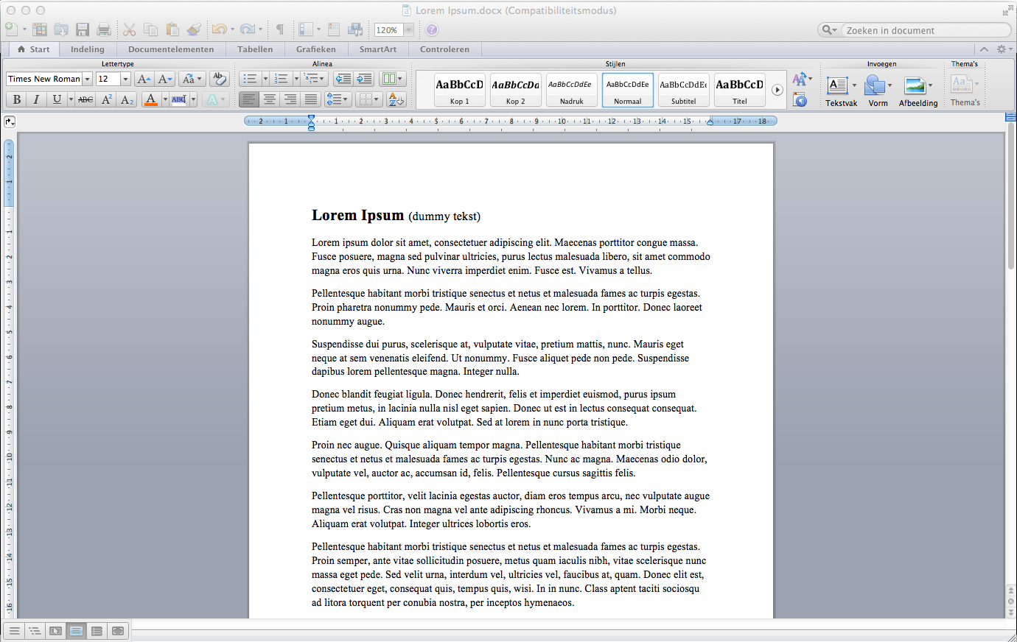1017x642 pixels.
Task: Toggle Italic formatting
Action: point(36,99)
